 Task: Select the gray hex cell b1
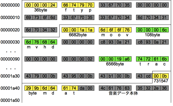pyautogui.click(x=111, y=76)
